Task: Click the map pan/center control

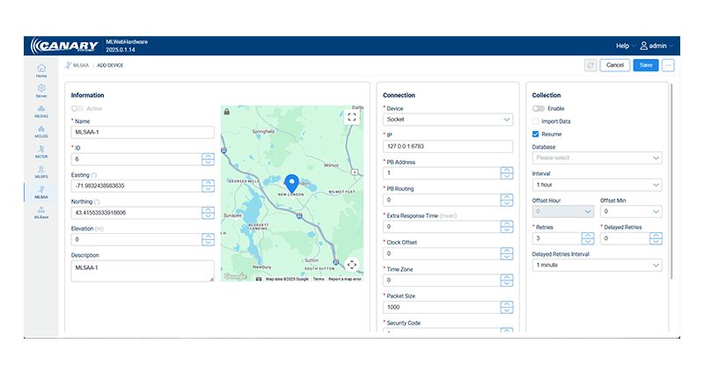Action: [x=351, y=265]
